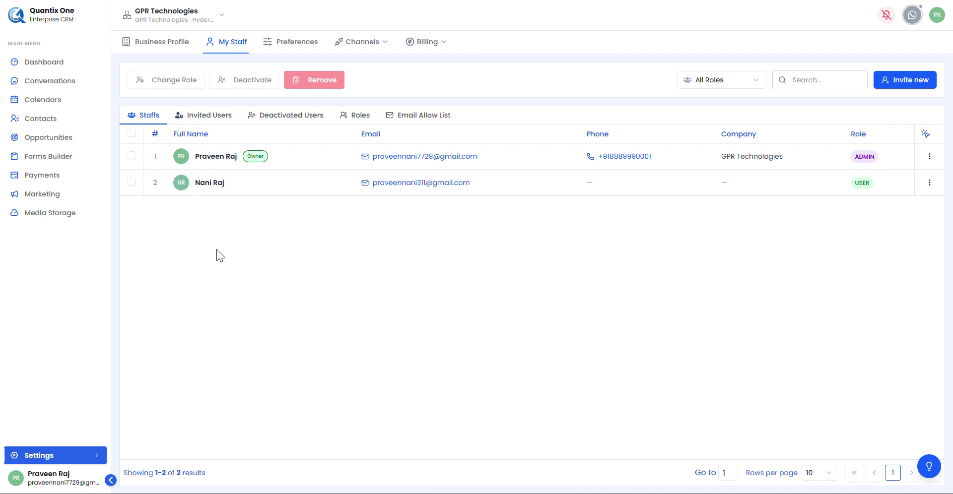Sort by Full Name column header
This screenshot has height=494, width=953.
pos(191,134)
